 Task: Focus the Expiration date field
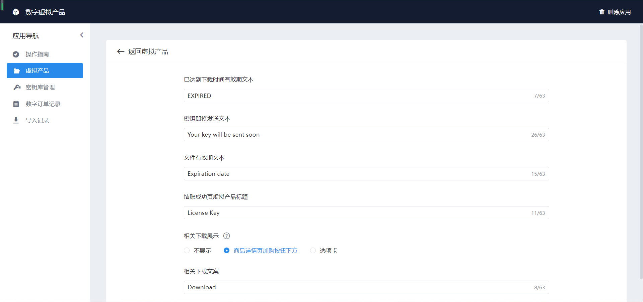(x=366, y=174)
